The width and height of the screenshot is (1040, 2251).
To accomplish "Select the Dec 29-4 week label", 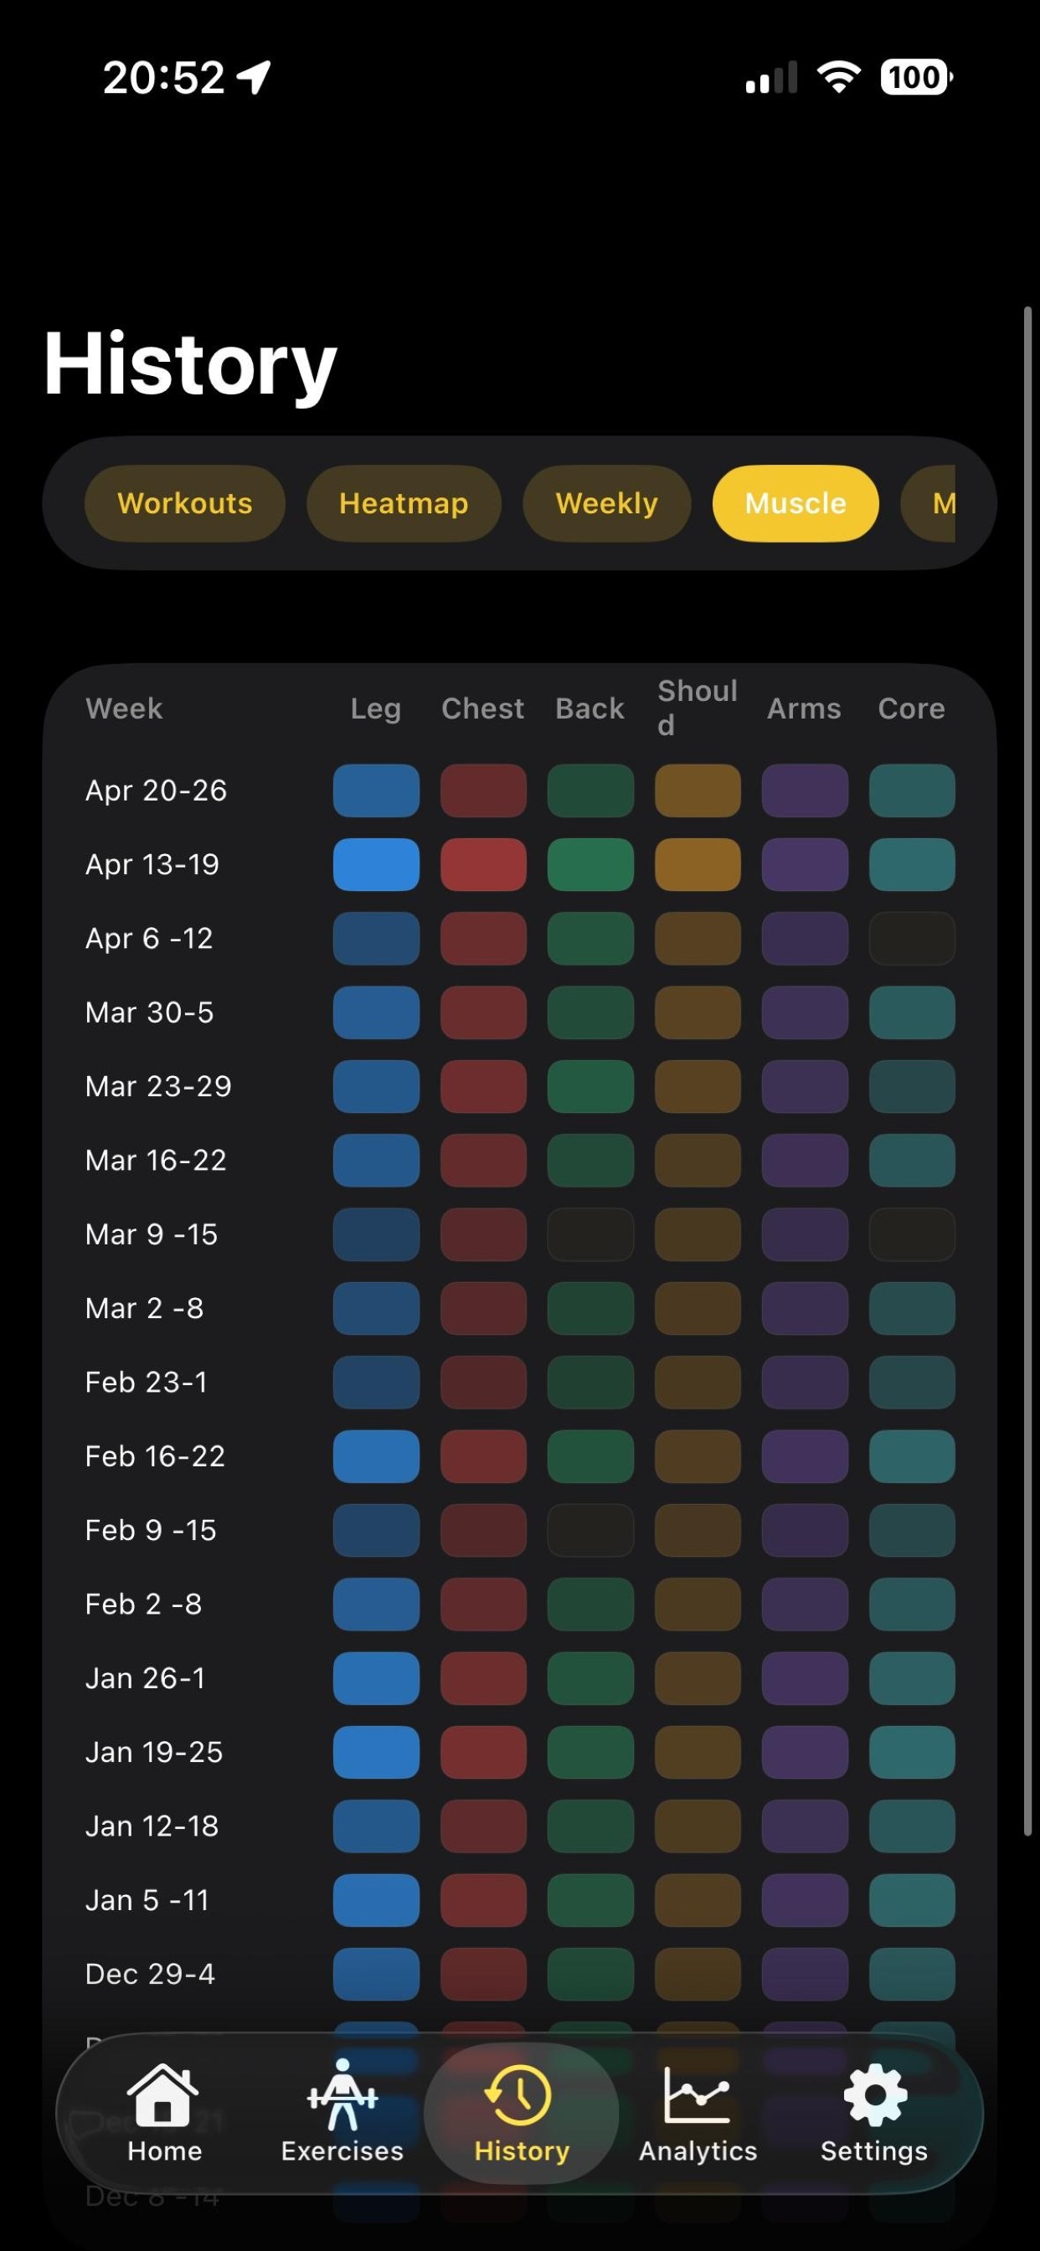I will coord(149,1974).
